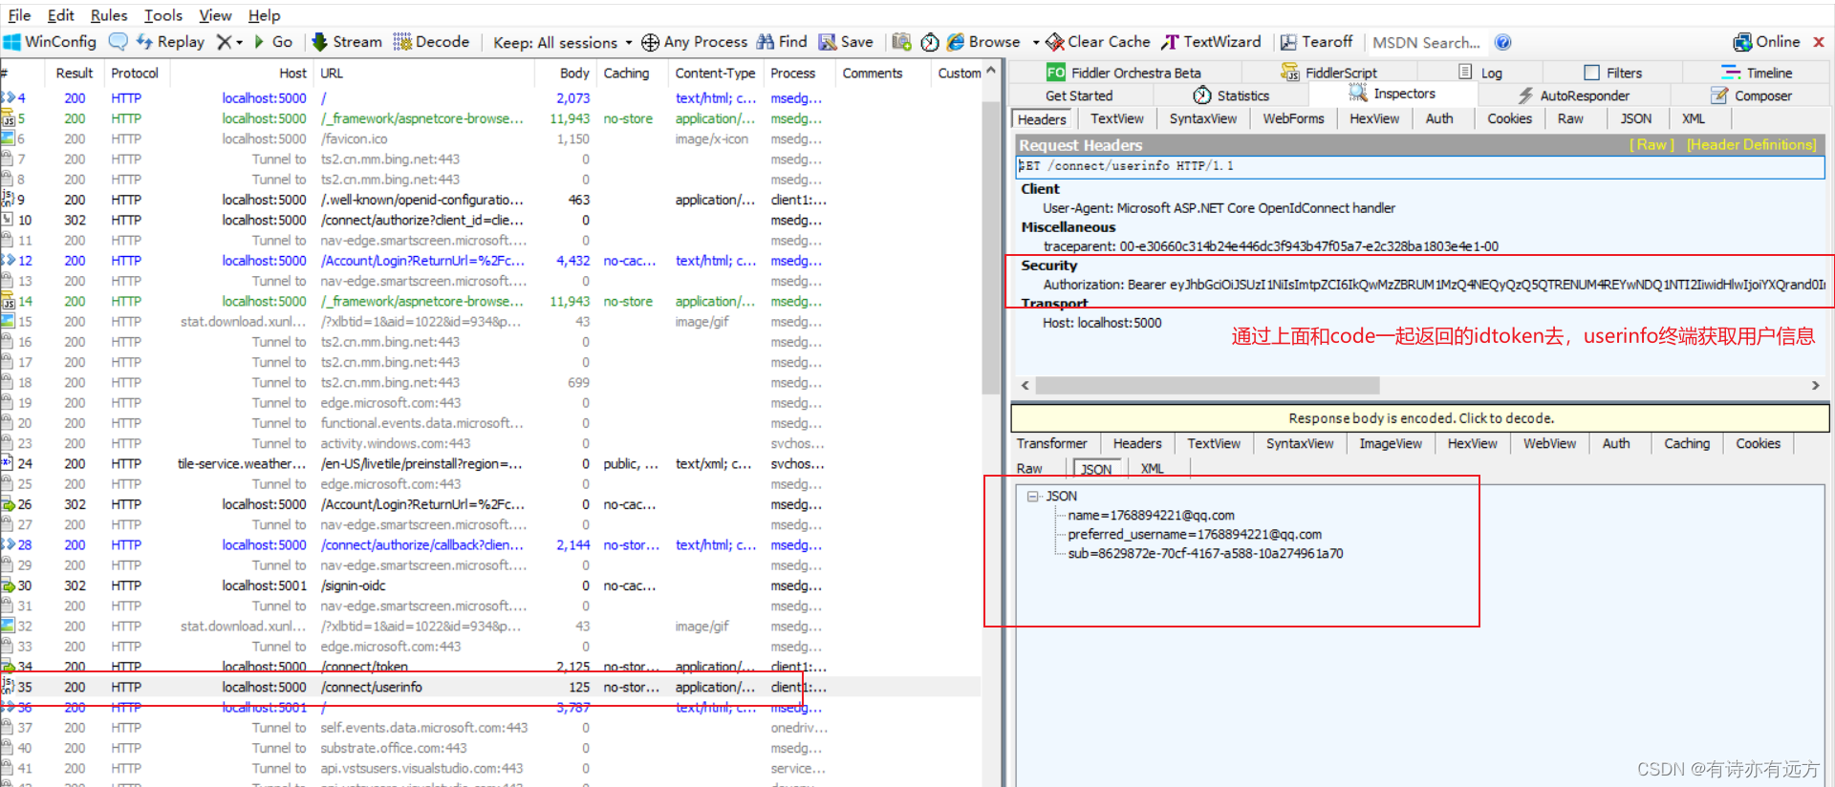The width and height of the screenshot is (1835, 787).
Task: Click the blue help question icon
Action: click(x=1502, y=42)
